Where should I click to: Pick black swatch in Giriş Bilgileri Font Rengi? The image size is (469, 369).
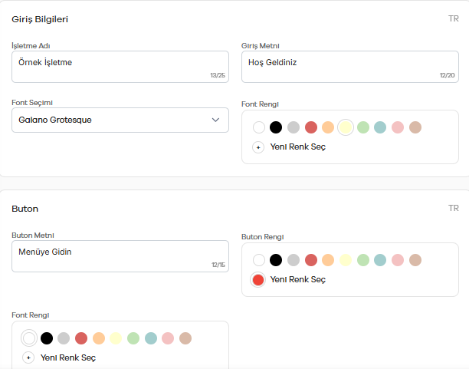276,127
